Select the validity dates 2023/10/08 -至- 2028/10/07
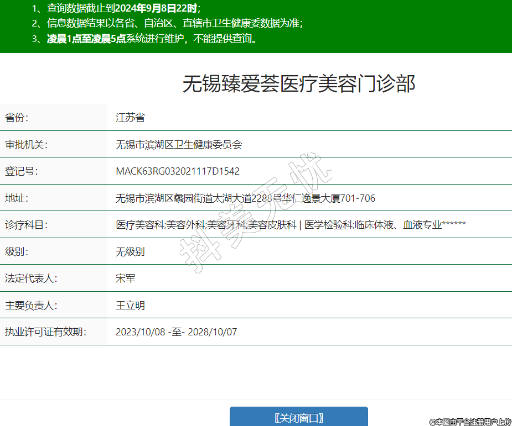 (176, 332)
